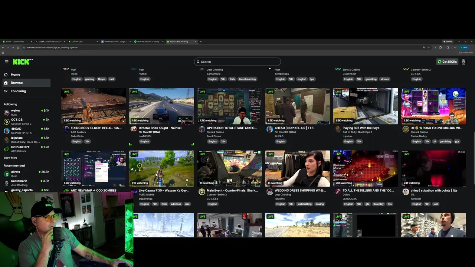Image resolution: width=475 pixels, height=267 pixels.
Task: Open All Bookmarks folder
Action: coord(466,53)
